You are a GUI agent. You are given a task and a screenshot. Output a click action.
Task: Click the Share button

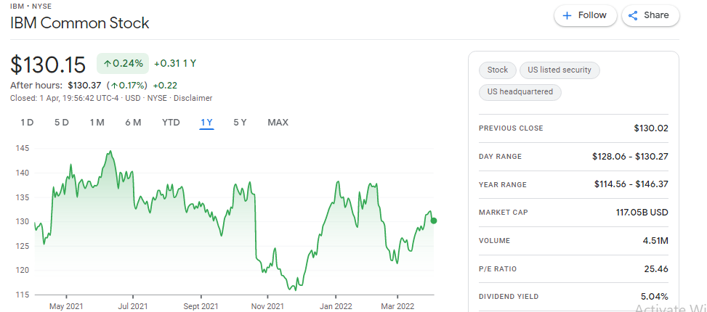(x=650, y=16)
